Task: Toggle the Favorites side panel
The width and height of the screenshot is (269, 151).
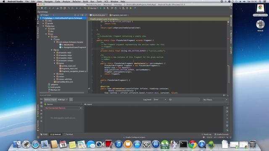Action: click(x=38, y=126)
